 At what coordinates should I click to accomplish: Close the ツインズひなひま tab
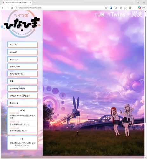tap(30, 3)
